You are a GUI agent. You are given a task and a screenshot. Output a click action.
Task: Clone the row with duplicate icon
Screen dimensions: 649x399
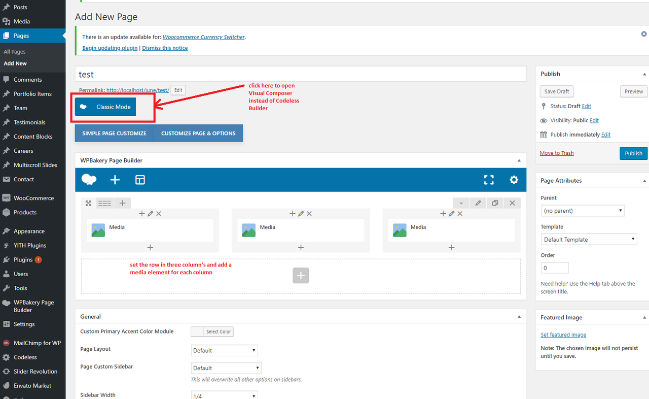coord(495,203)
